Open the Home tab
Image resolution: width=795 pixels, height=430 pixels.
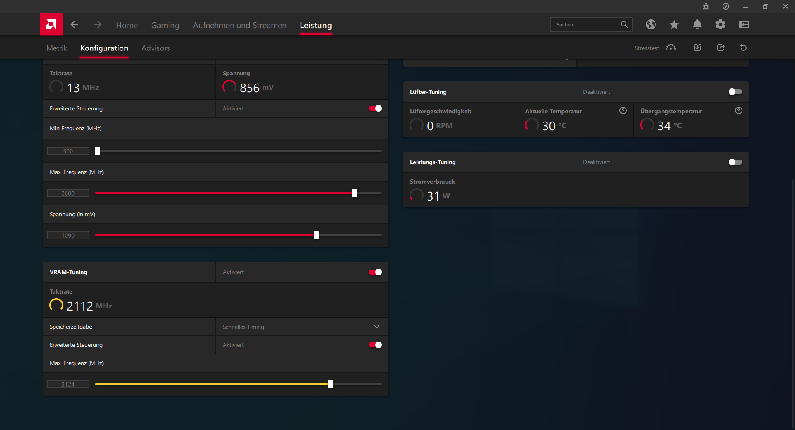(127, 25)
